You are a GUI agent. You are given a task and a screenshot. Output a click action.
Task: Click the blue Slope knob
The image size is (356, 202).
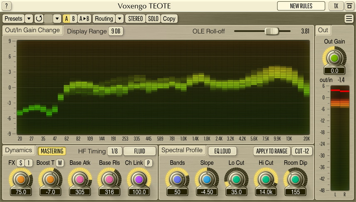207,179
